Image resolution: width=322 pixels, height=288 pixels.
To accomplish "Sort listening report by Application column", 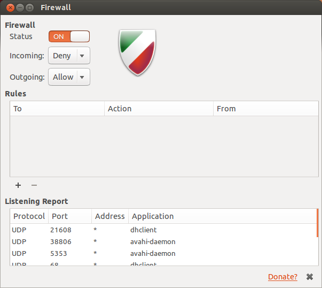I will click(x=222, y=216).
